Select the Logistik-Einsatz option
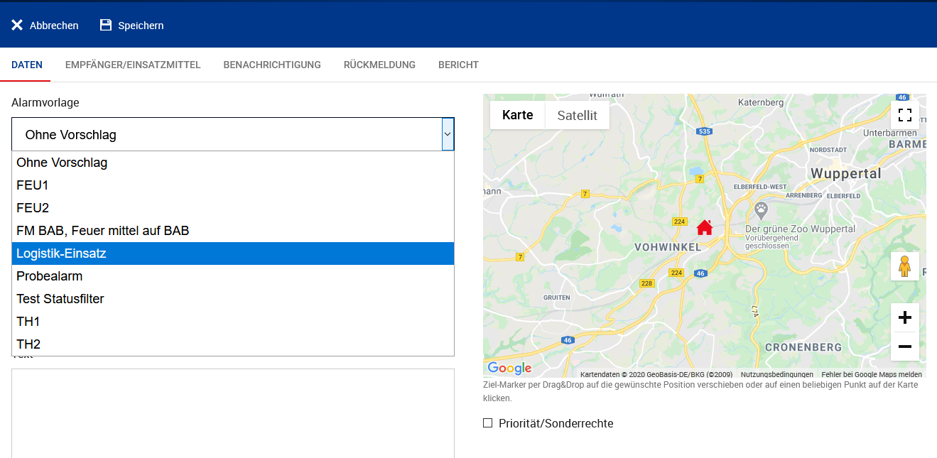 233,253
